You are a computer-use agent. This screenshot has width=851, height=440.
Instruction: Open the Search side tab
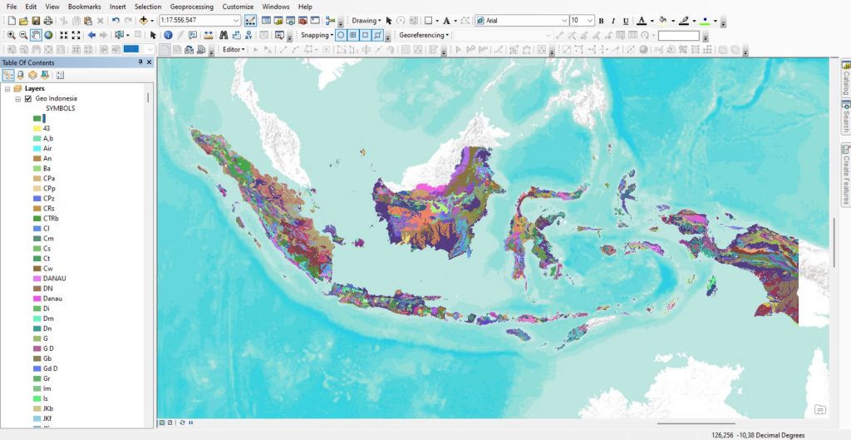click(845, 116)
